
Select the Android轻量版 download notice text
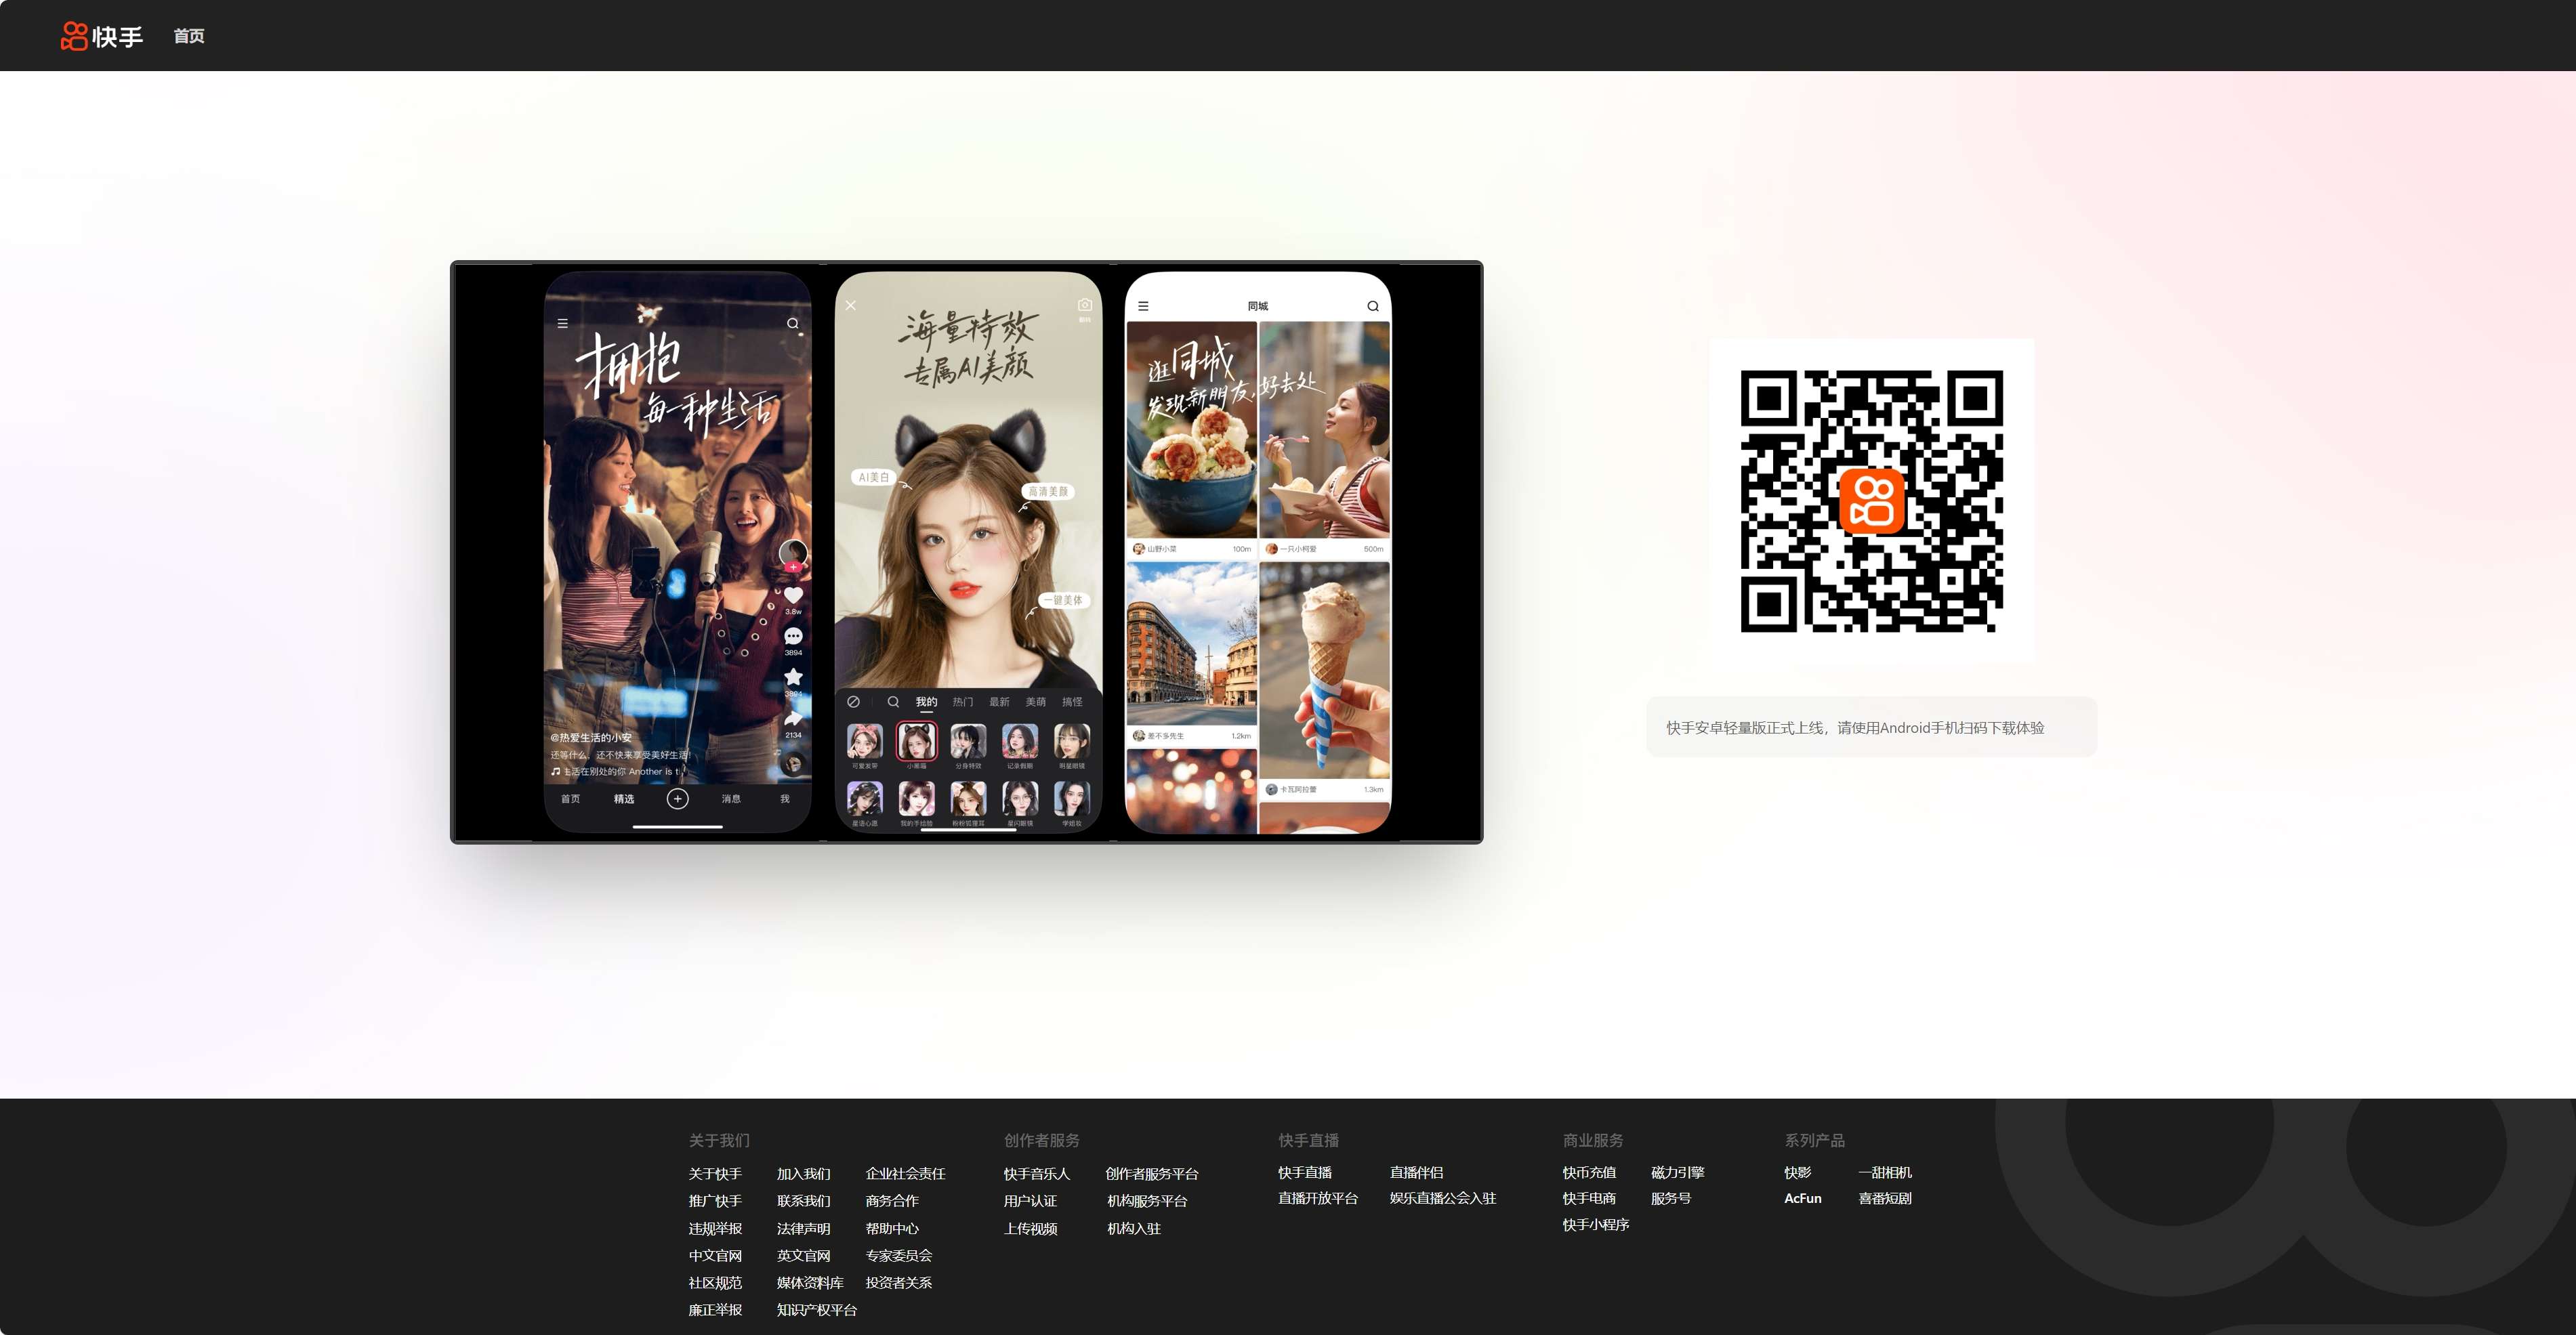tap(1855, 728)
